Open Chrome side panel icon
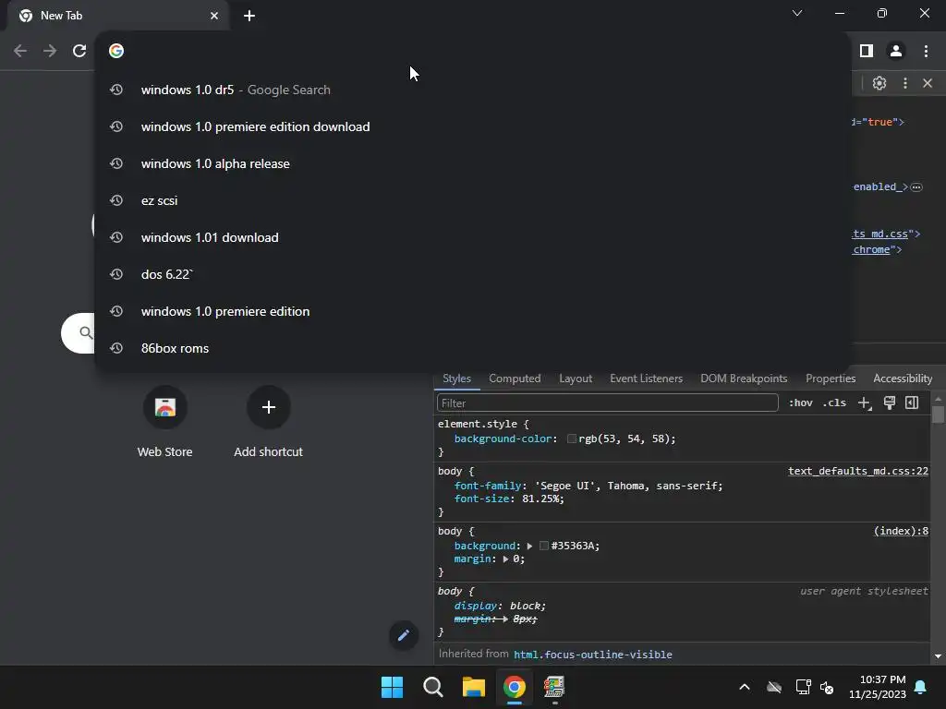The image size is (946, 709). tap(867, 51)
